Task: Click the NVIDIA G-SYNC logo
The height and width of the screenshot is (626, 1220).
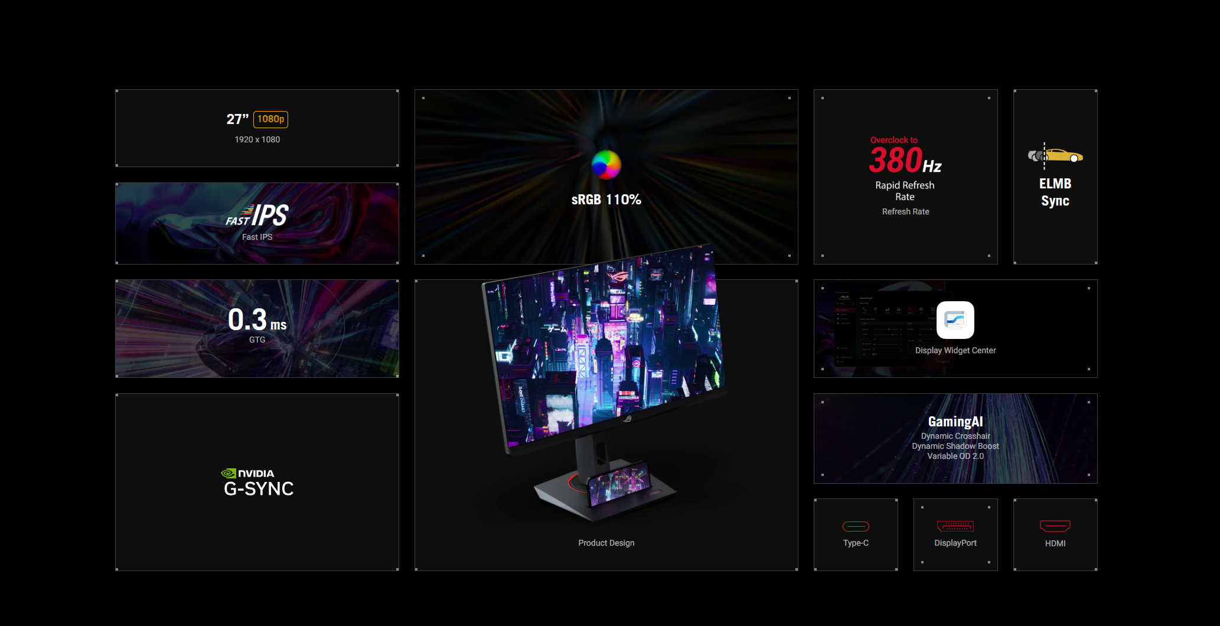Action: click(257, 482)
